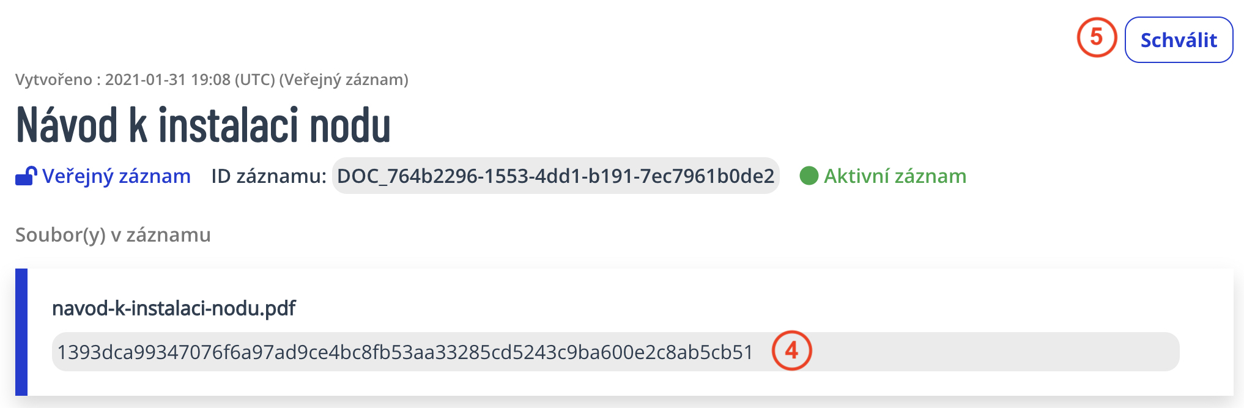This screenshot has height=408, width=1244.
Task: Click the green active status dot
Action: 809,176
